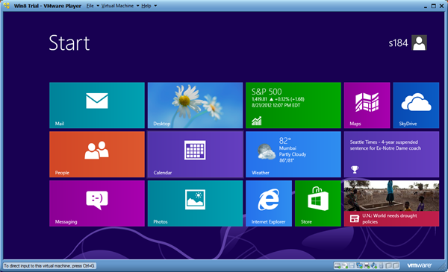Screen dimensions: 448x272
Task: Open the Photos tile
Action: pos(195,203)
